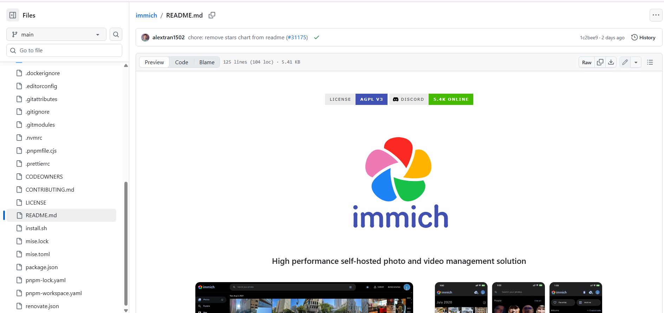Open .nvmrc file
The height and width of the screenshot is (313, 664).
(34, 138)
